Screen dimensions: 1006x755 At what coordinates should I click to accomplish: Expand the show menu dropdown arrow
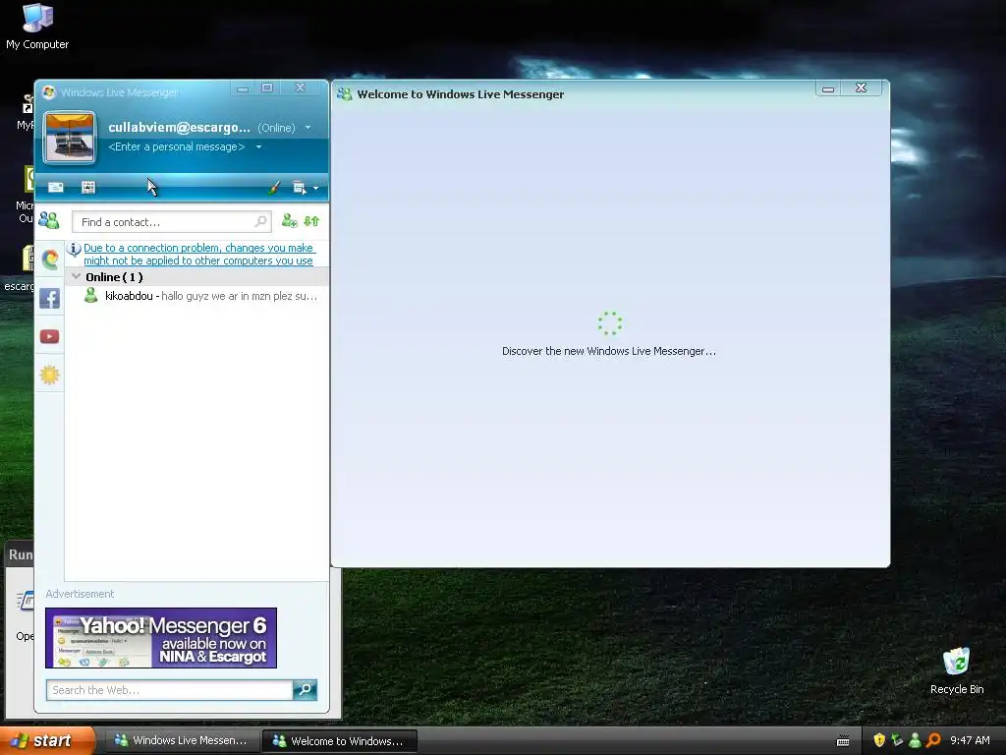315,188
